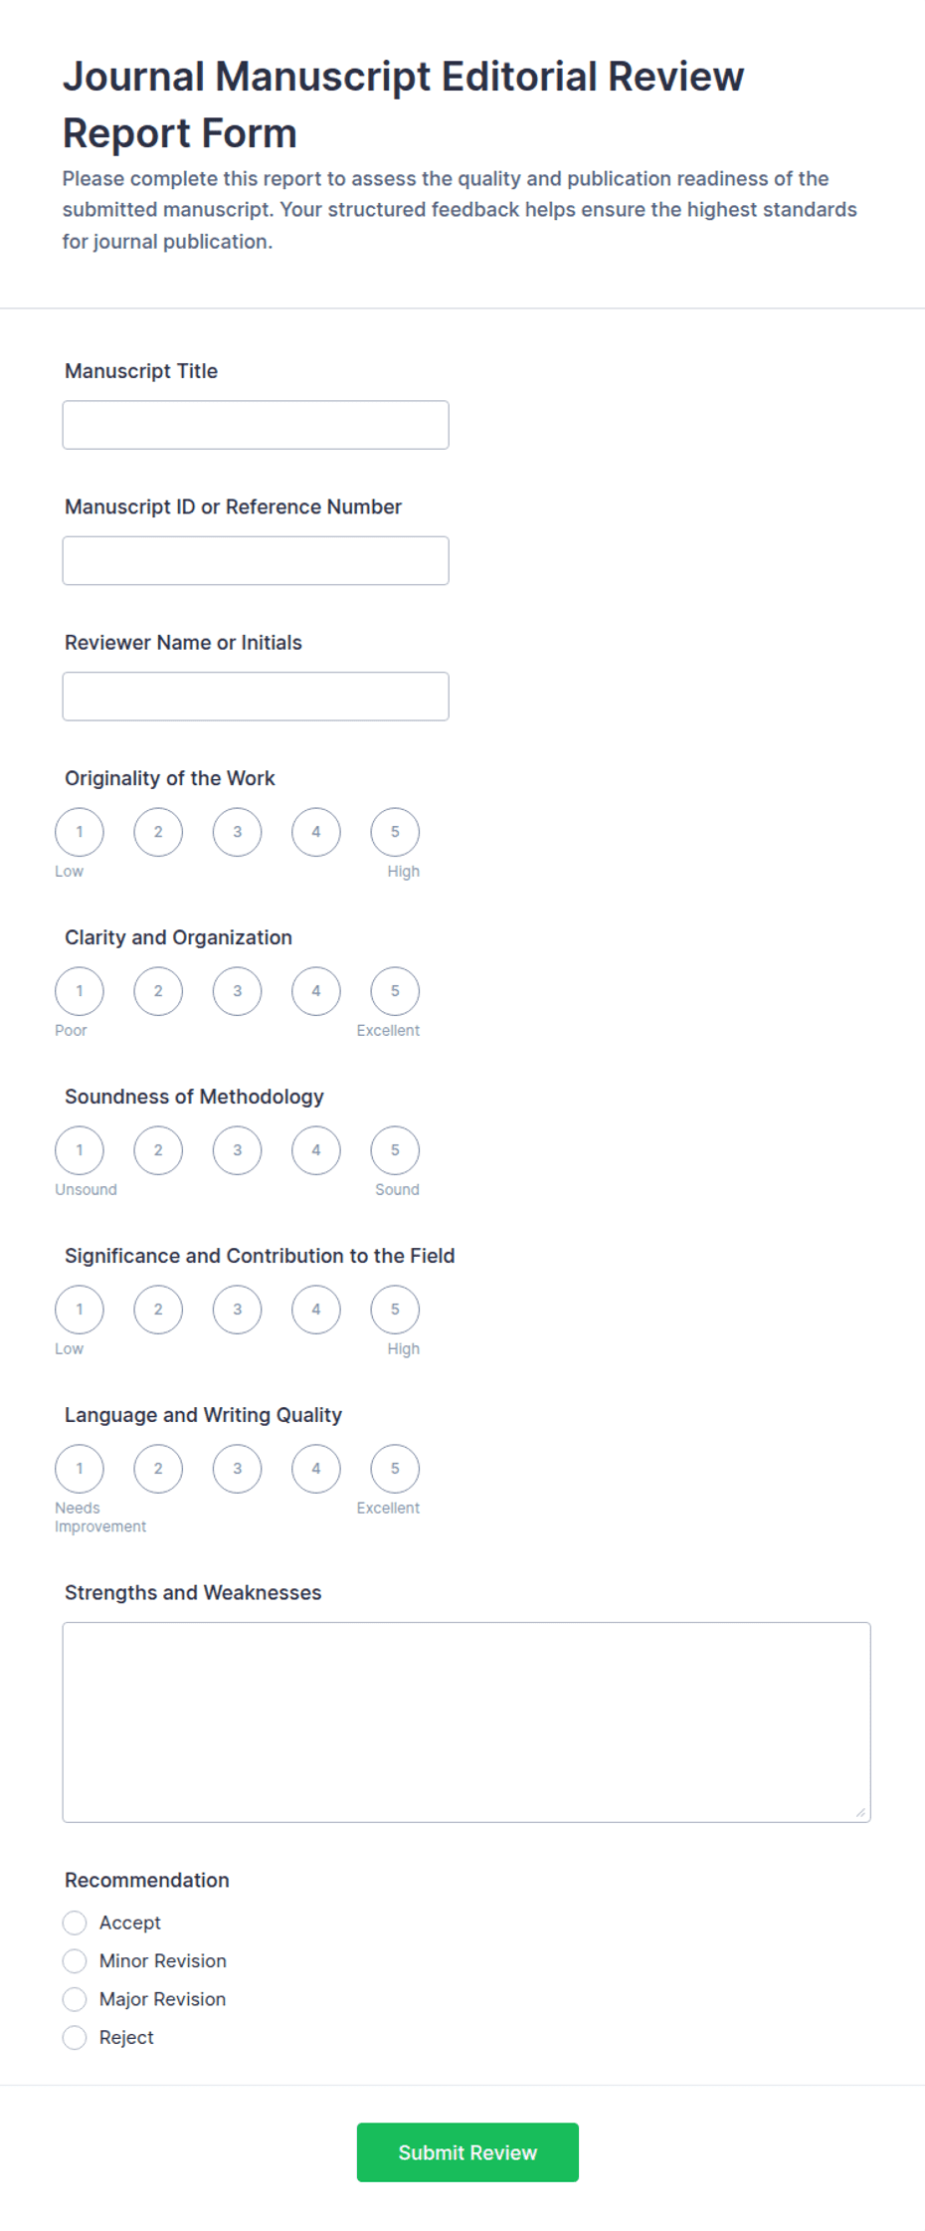Select rating 3 for Language and Writing Quality
925x2231 pixels.
pyautogui.click(x=237, y=1469)
